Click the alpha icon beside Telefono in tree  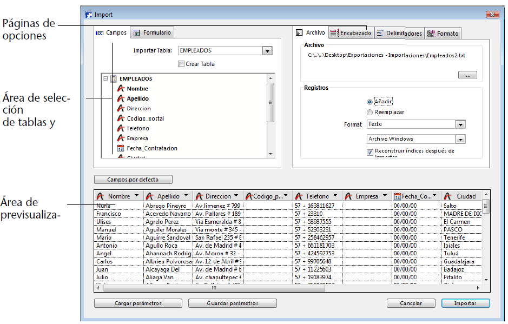click(121, 129)
